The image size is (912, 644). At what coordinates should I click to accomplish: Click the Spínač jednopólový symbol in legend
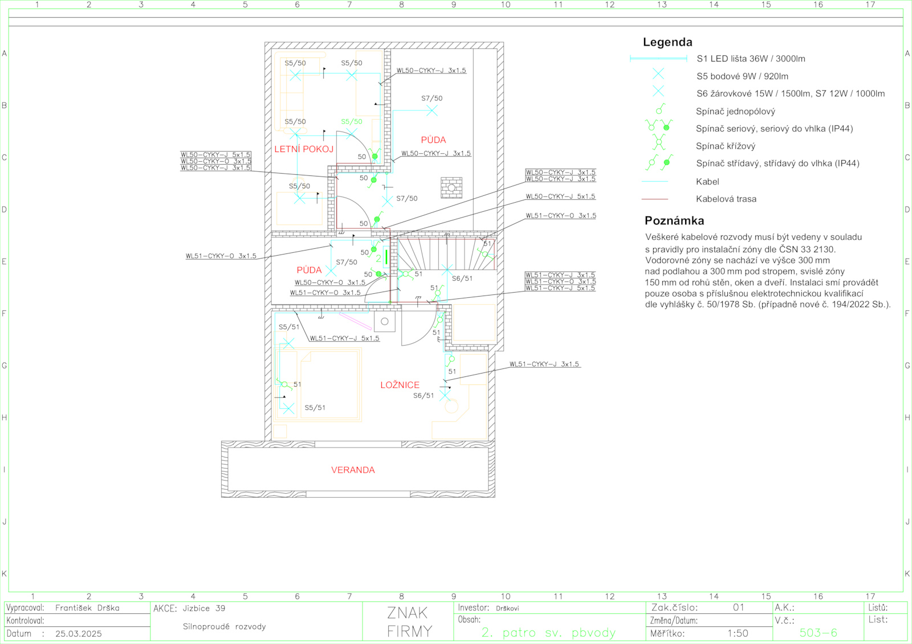[x=660, y=109]
